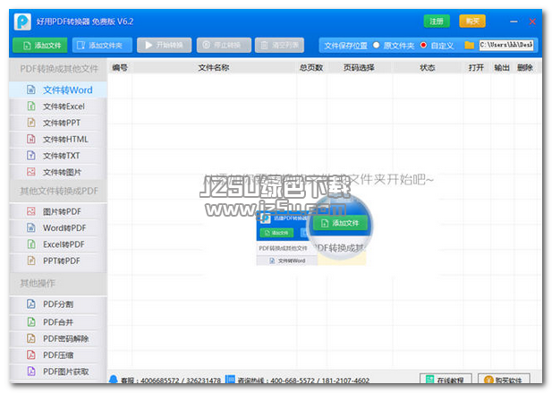
Task: Select the 原文件夹 radio option
Action: 377,45
